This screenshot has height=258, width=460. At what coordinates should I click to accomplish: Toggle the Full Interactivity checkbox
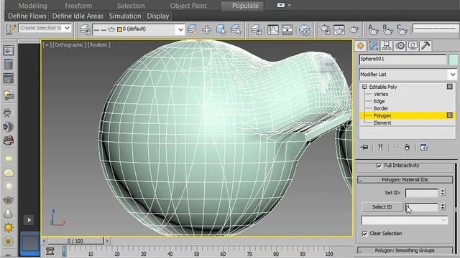[379, 166]
